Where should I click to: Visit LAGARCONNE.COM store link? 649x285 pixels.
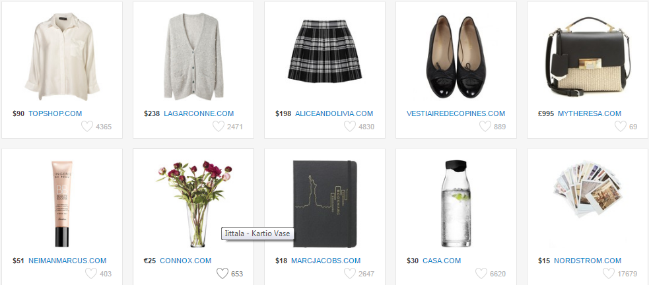coord(199,113)
